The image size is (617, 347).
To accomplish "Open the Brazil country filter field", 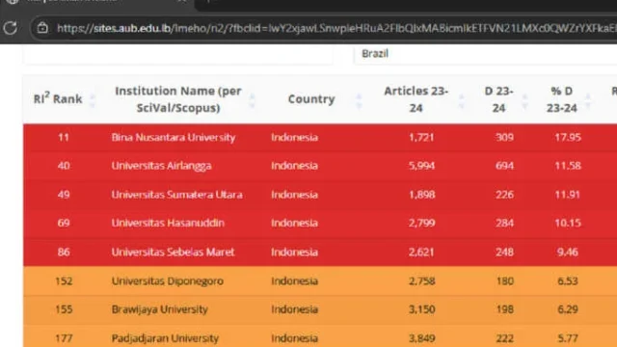I will coord(485,54).
